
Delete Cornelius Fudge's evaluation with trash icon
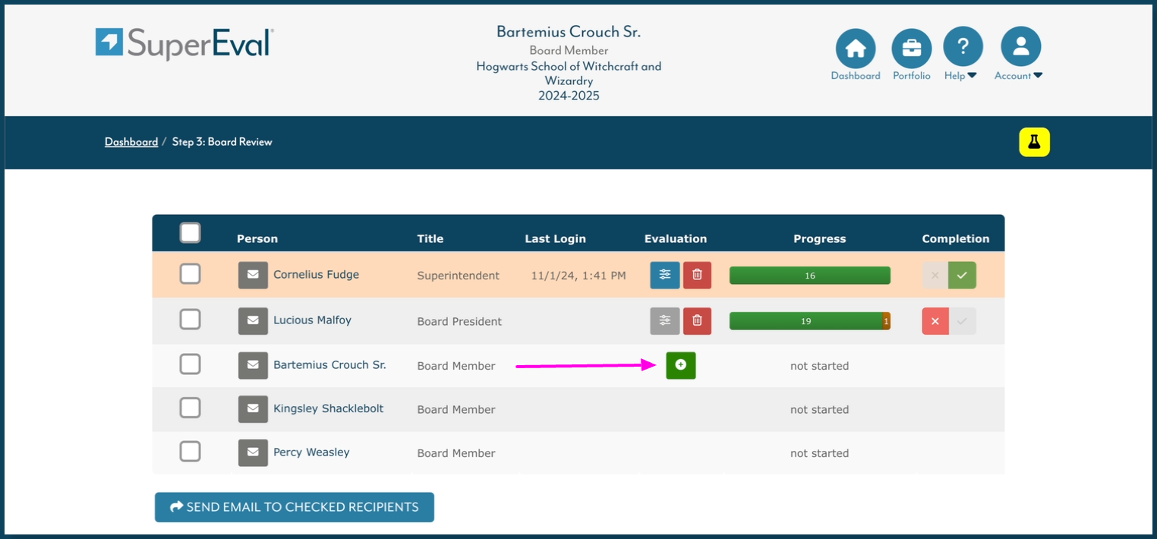[697, 275]
